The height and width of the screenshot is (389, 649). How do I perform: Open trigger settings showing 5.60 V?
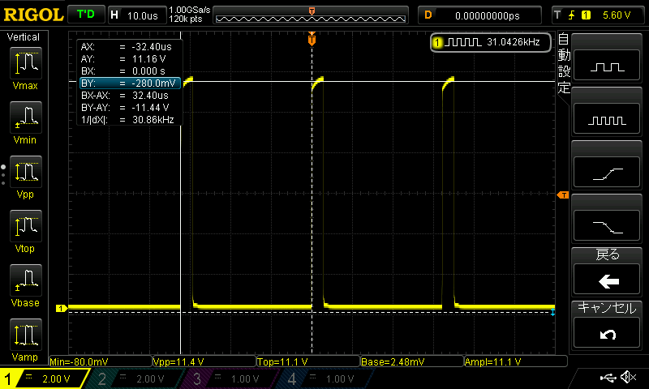pos(599,15)
